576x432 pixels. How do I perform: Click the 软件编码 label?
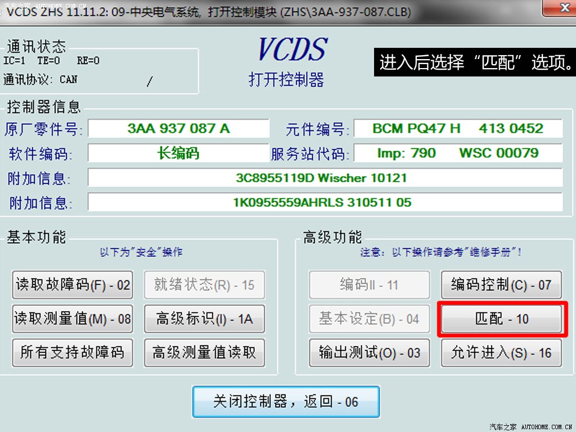[40, 154]
